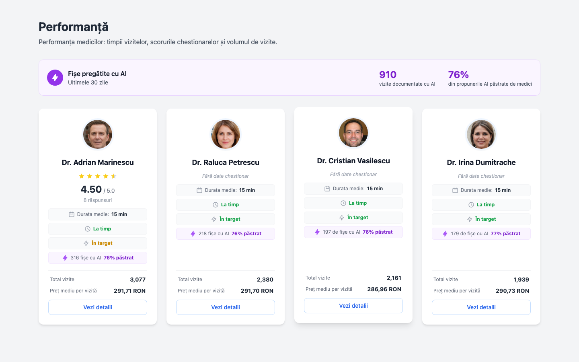The height and width of the screenshot is (362, 579).
Task: Click the bolt icon beside Cristian's 'În target'
Action: coord(342,218)
